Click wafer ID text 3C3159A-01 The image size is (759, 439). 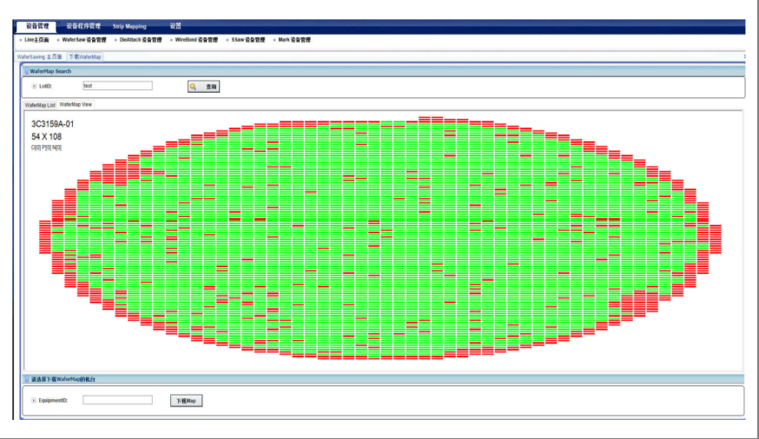pos(53,124)
